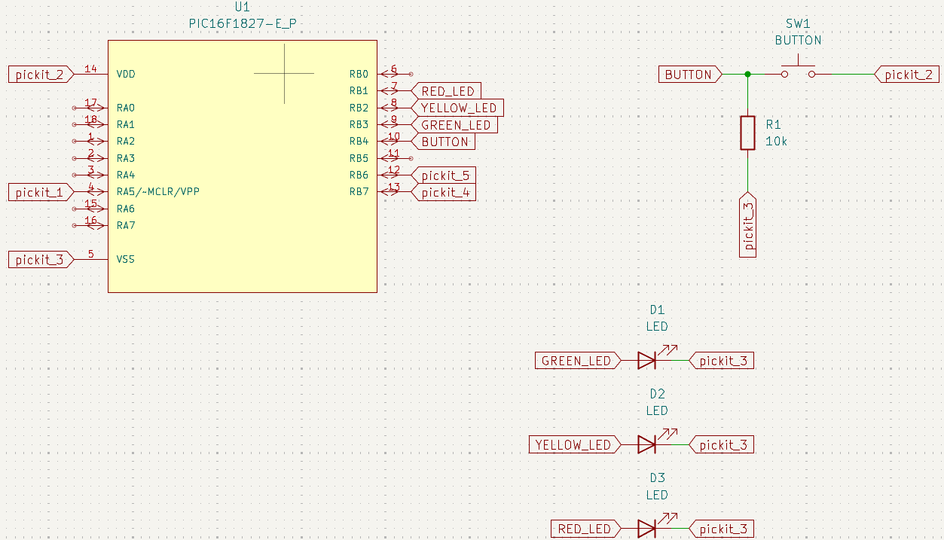Select the SW1 push button switch symbol
The image size is (944, 540).
799,69
